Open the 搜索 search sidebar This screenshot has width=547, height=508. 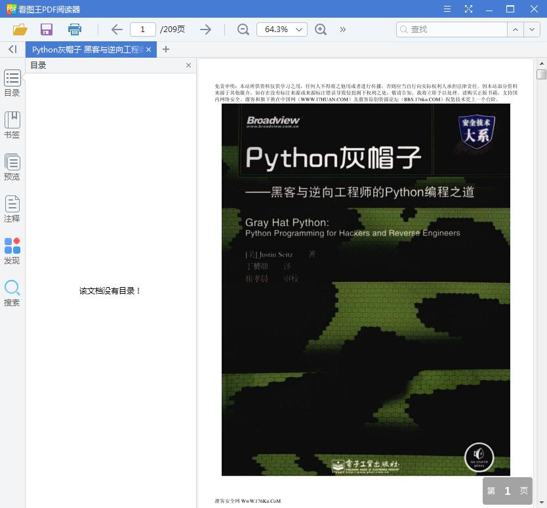[x=12, y=293]
